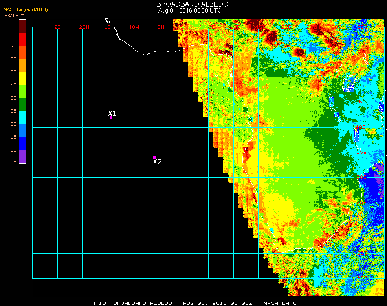Screen dimensions: 387x306
Task: Select the light green 30–40% legend swatch
Action: tap(23, 91)
